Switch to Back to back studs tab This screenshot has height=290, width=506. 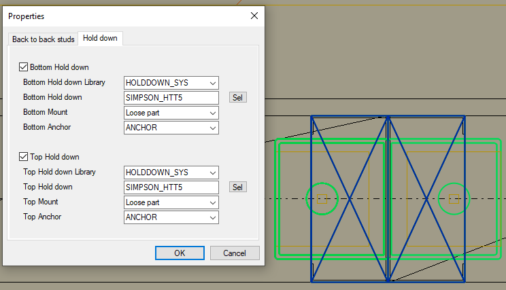[x=44, y=39]
